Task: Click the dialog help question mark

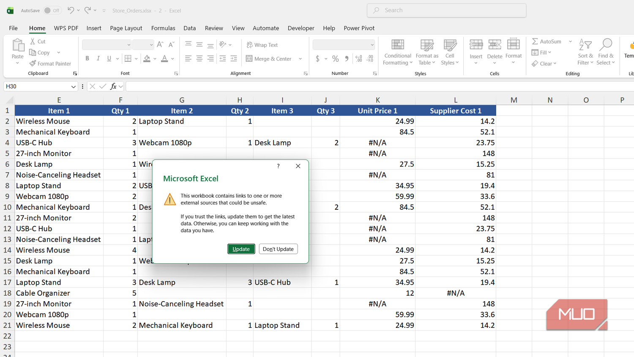Action: pos(278,166)
